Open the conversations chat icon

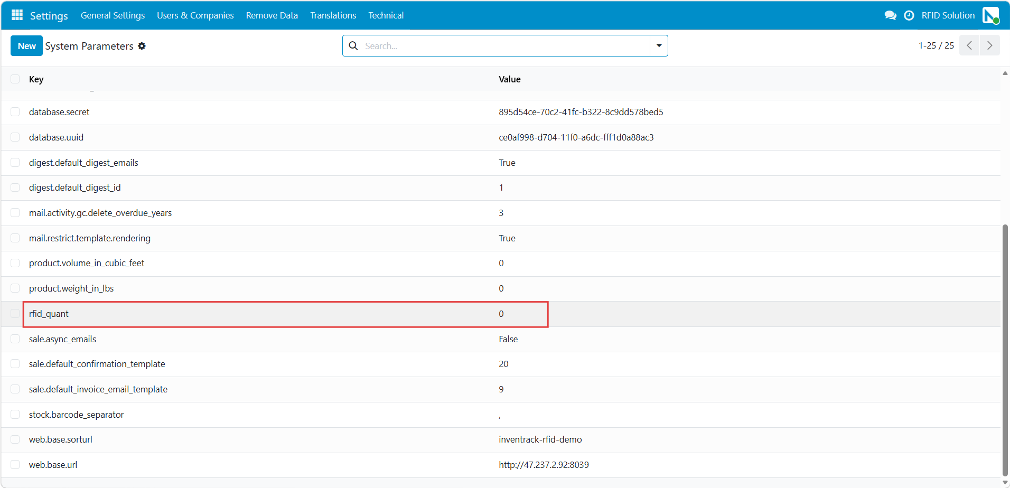(890, 15)
